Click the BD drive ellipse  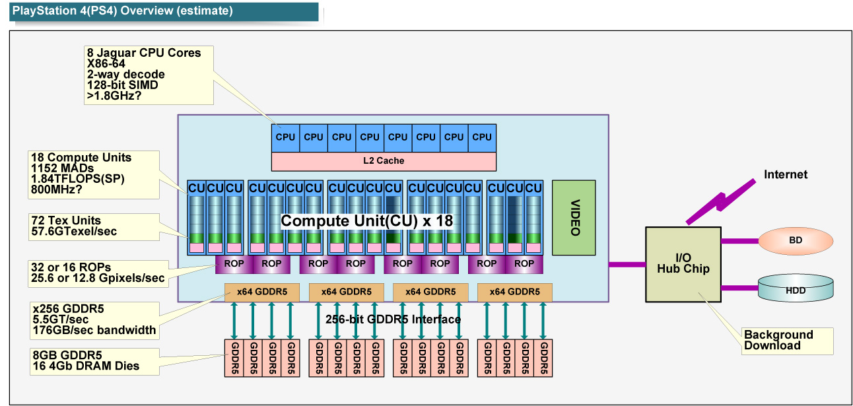pos(796,240)
